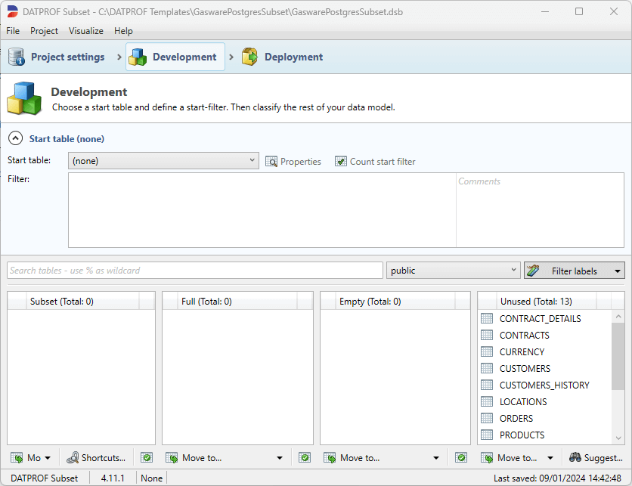
Task: Open the Project menu
Action: coord(44,31)
